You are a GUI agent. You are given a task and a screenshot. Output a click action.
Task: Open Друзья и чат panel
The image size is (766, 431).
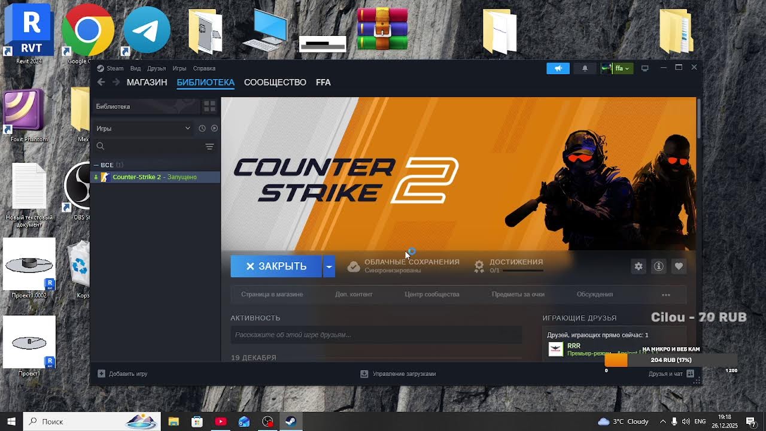(x=671, y=374)
